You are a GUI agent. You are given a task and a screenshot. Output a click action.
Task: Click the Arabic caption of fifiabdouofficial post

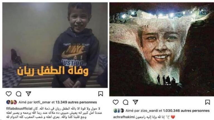click(53, 113)
